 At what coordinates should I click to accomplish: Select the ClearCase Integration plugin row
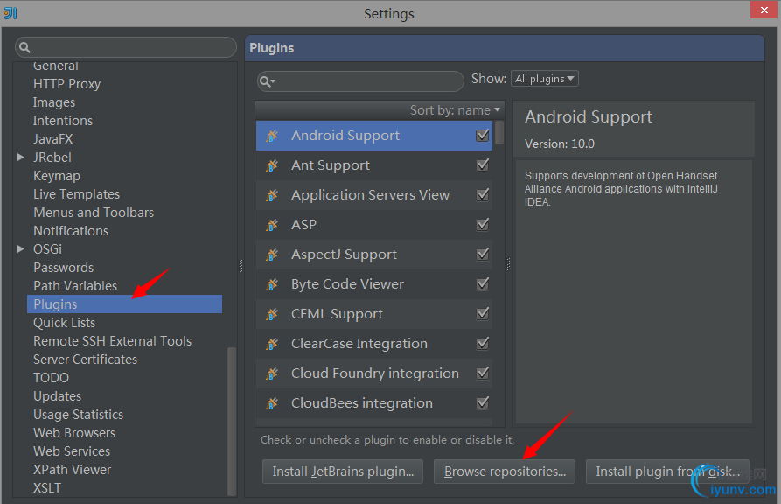[x=374, y=344]
